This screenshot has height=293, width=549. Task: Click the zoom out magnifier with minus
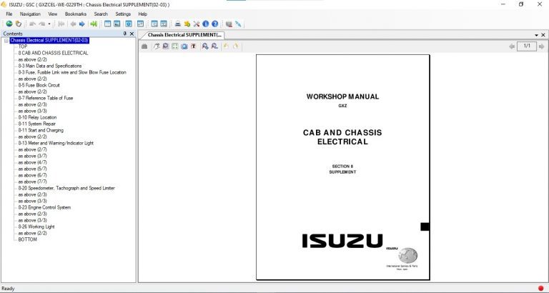[x=214, y=46]
